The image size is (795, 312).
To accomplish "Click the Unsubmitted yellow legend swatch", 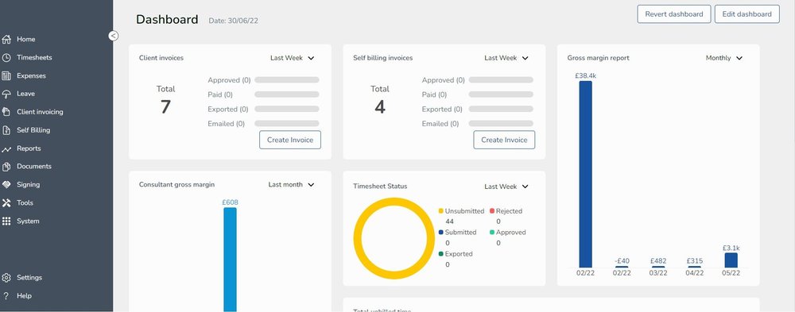I will pos(441,211).
